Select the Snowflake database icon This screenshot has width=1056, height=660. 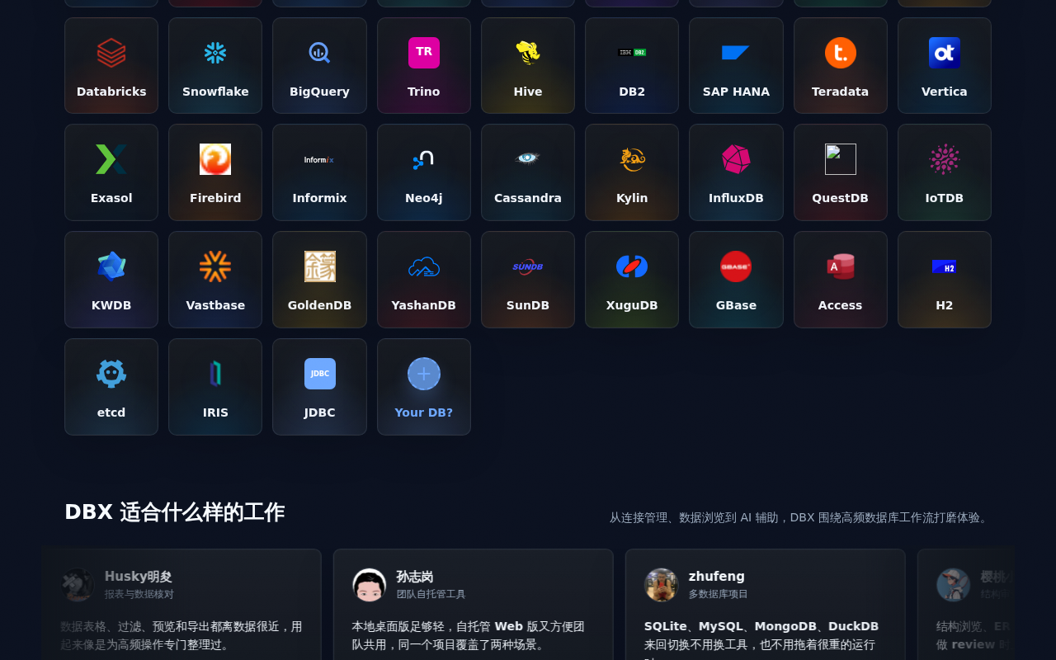point(215,53)
